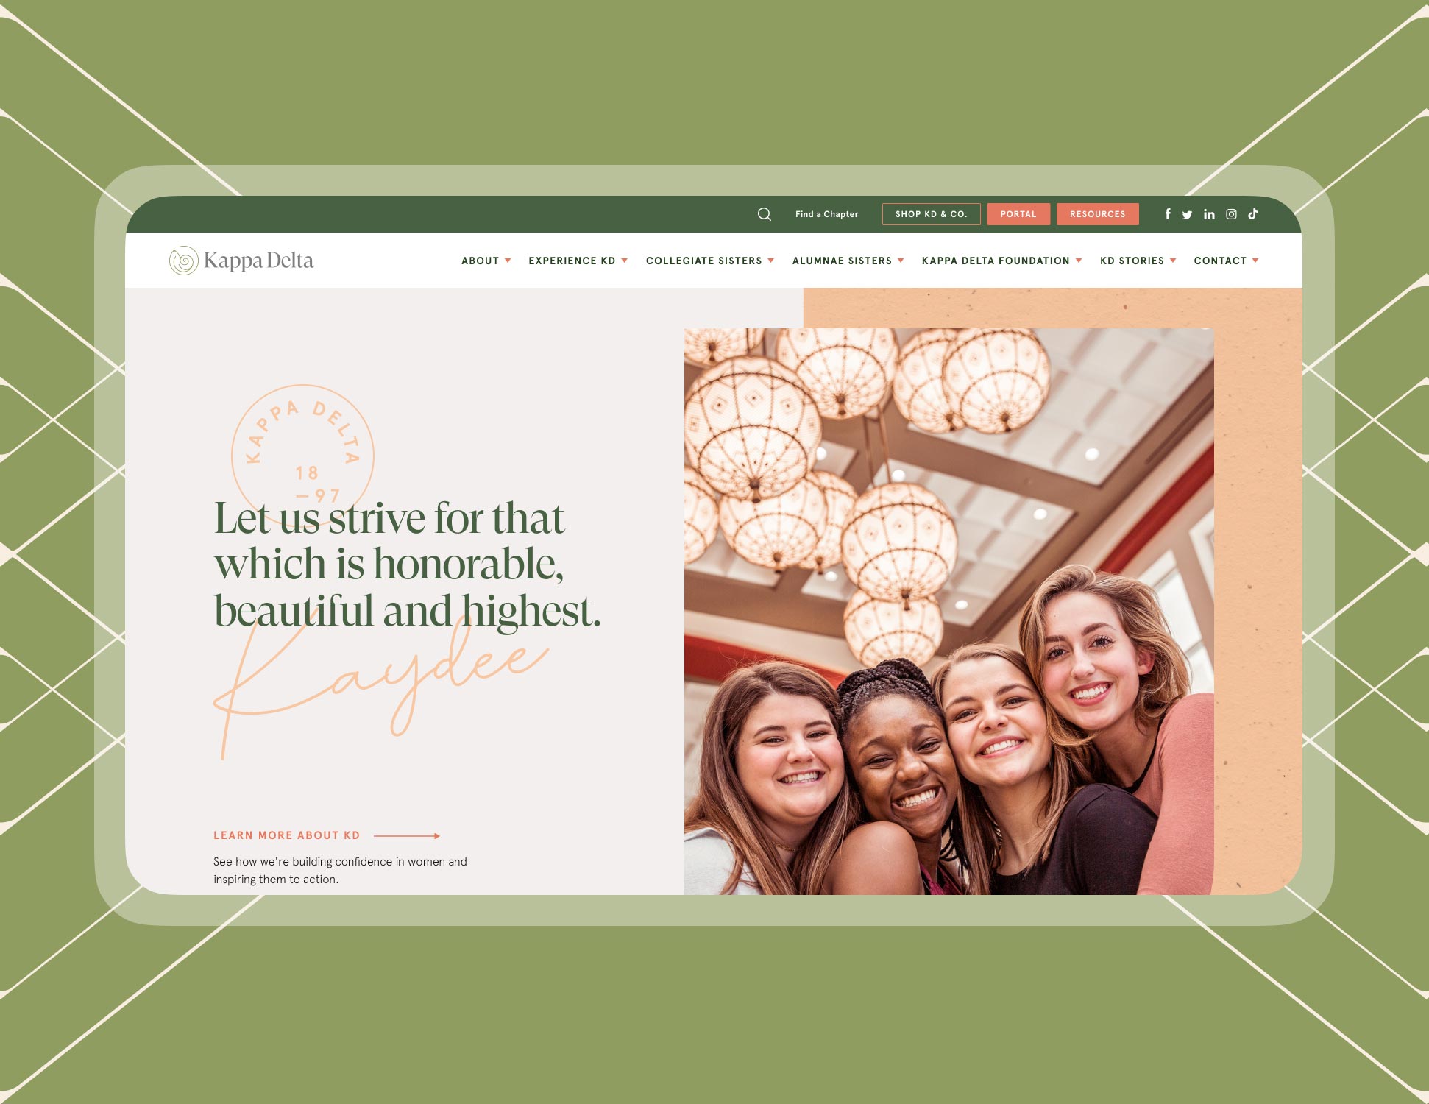Viewport: 1429px width, 1104px height.
Task: Open the Twitter social icon
Action: (1188, 213)
